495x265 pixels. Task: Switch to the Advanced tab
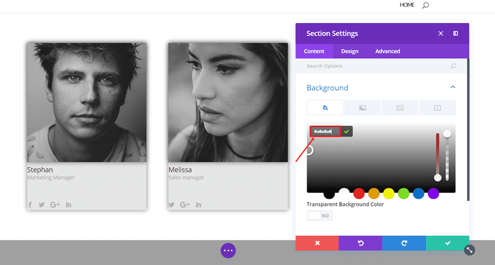388,51
